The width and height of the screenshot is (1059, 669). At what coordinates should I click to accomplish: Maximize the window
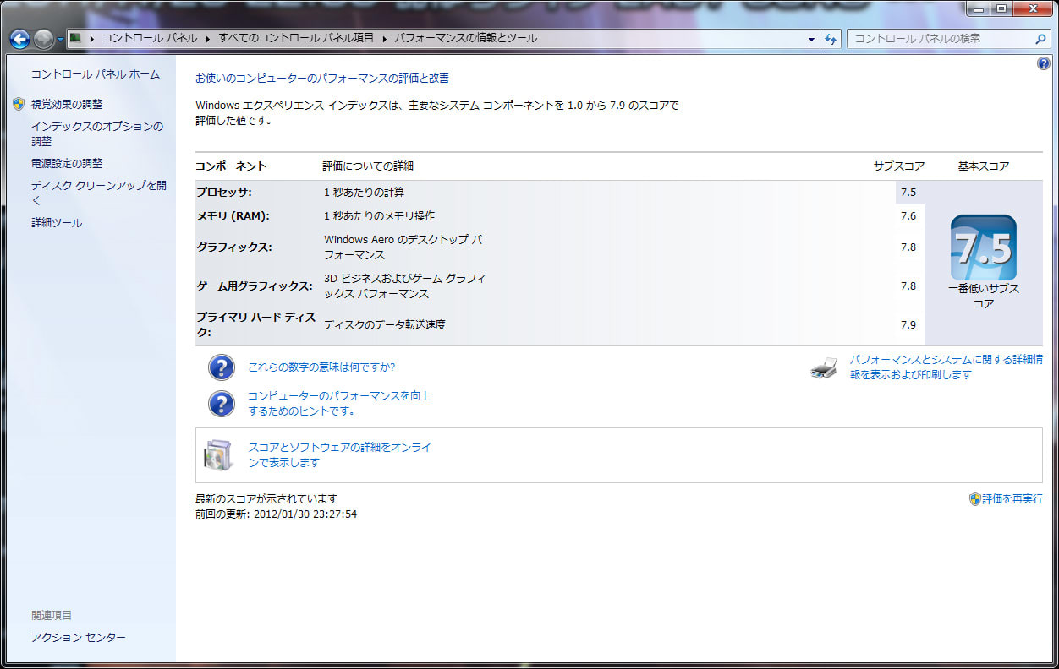click(1002, 8)
